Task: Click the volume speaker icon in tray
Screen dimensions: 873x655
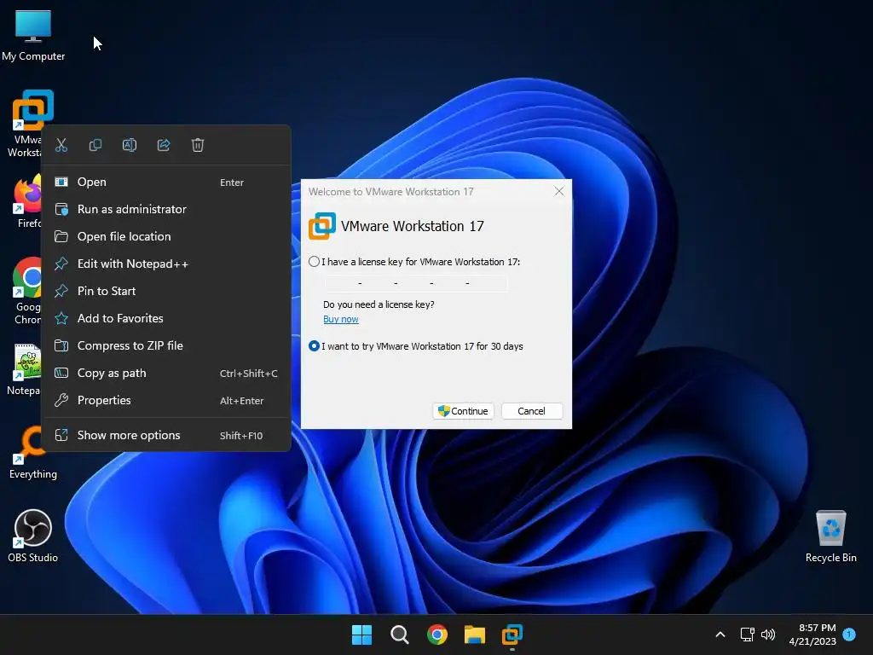Action: tap(768, 635)
